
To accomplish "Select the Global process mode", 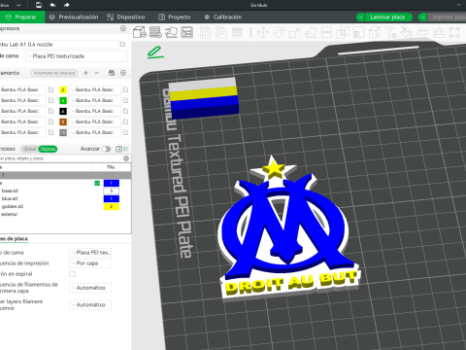I will [x=29, y=149].
